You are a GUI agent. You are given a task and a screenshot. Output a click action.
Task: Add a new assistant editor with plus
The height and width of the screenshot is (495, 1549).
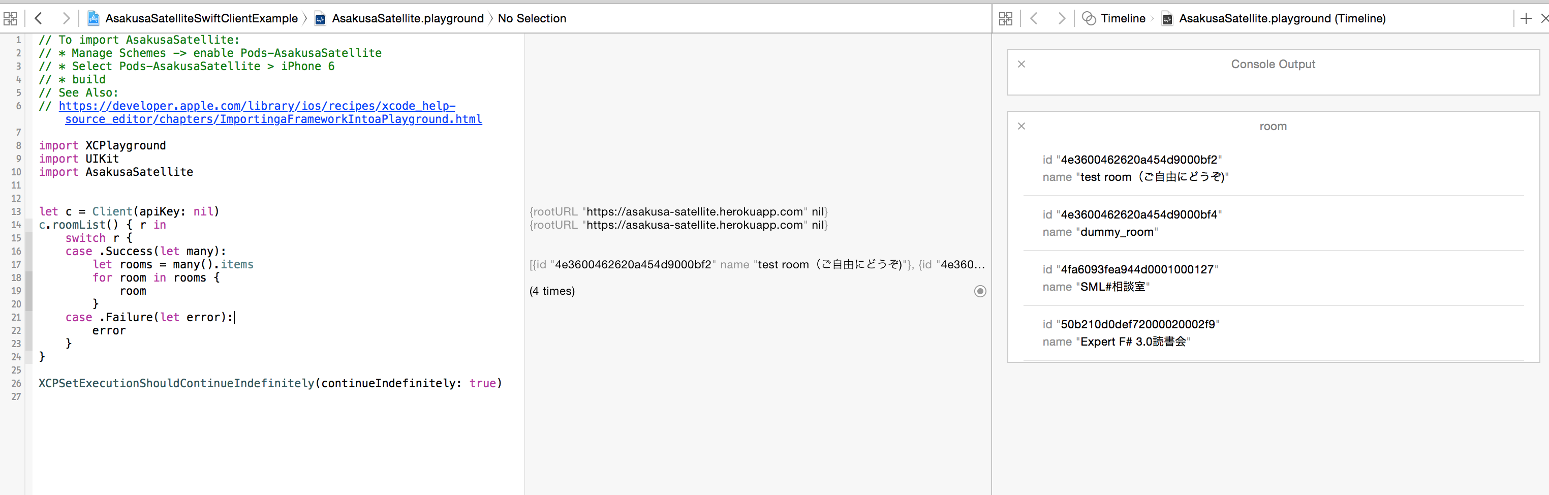click(x=1526, y=19)
